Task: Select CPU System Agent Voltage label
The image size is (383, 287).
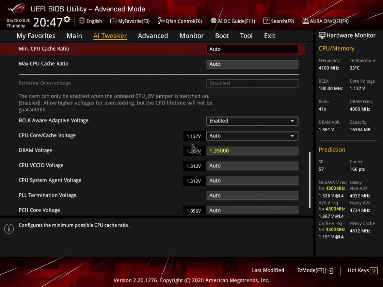Action: (50, 180)
